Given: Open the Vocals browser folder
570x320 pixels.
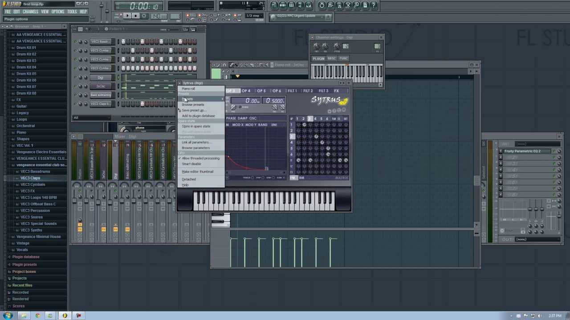Looking at the screenshot, I should pos(22,250).
